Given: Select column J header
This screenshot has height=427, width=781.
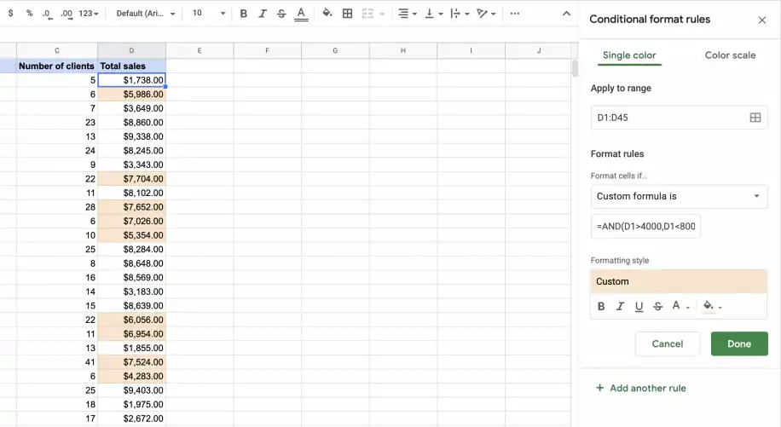Looking at the screenshot, I should (x=539, y=51).
